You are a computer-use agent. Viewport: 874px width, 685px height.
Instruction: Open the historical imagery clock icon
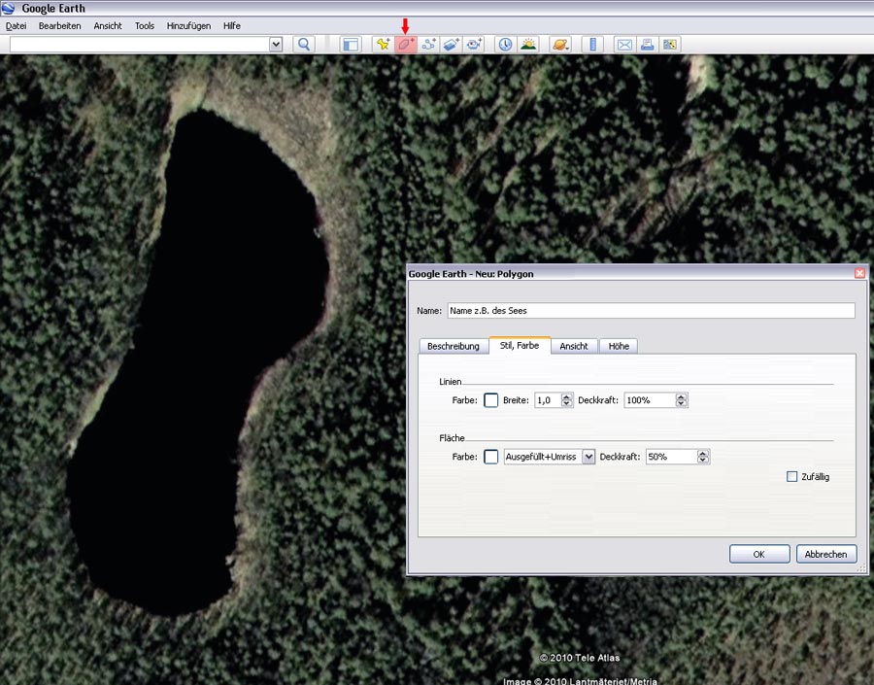point(505,44)
